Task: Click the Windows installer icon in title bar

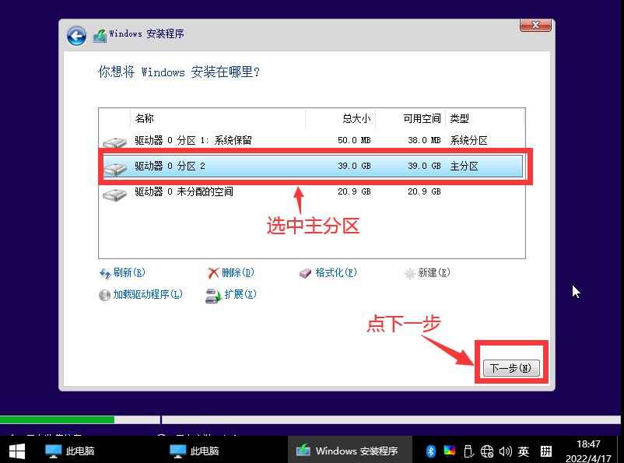Action: (x=100, y=34)
